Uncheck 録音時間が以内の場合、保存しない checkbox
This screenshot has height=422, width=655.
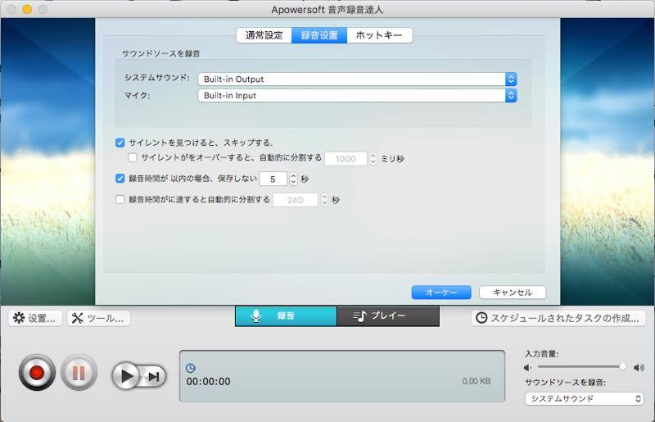pyautogui.click(x=120, y=179)
